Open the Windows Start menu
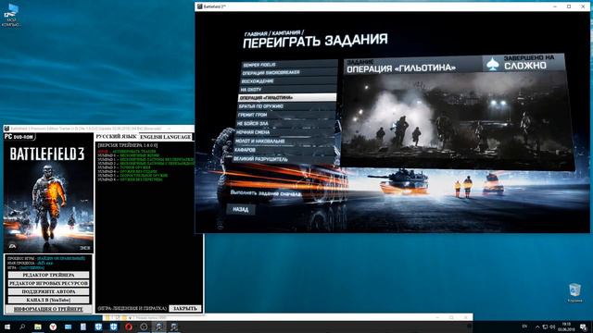593x333 pixels. [x=7, y=327]
